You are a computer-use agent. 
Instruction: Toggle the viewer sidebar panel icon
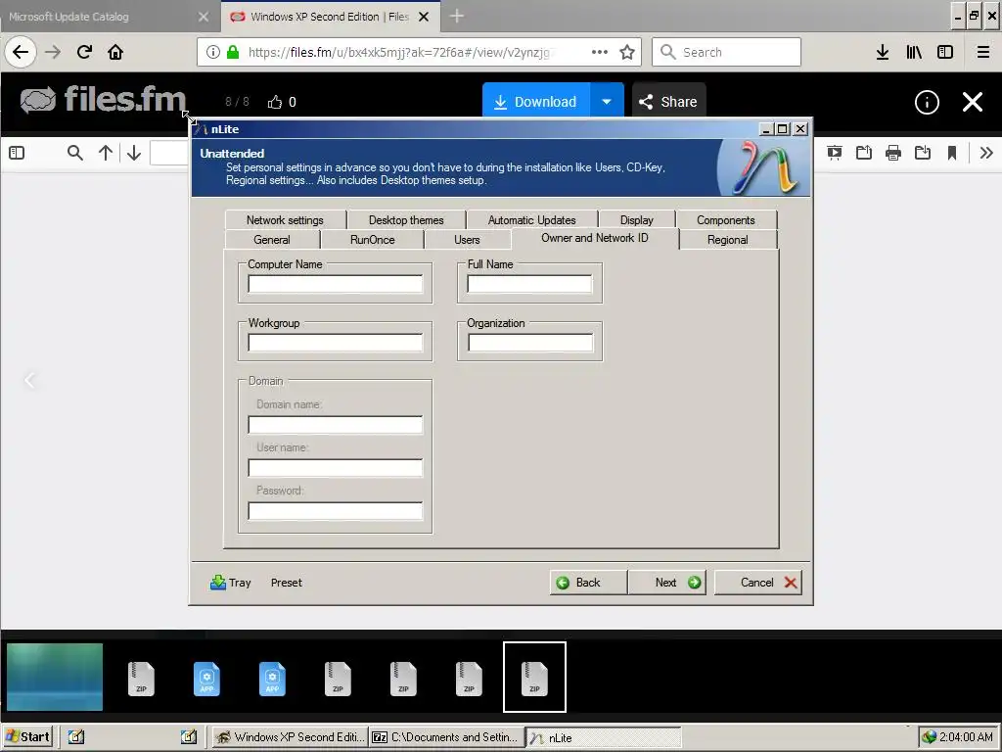click(x=17, y=153)
